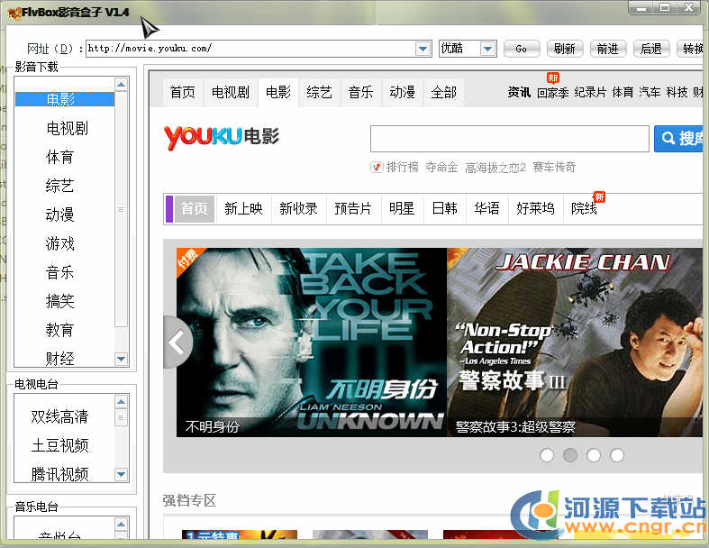Select the second carousel dot indicator
The height and width of the screenshot is (548, 709).
pyautogui.click(x=570, y=455)
